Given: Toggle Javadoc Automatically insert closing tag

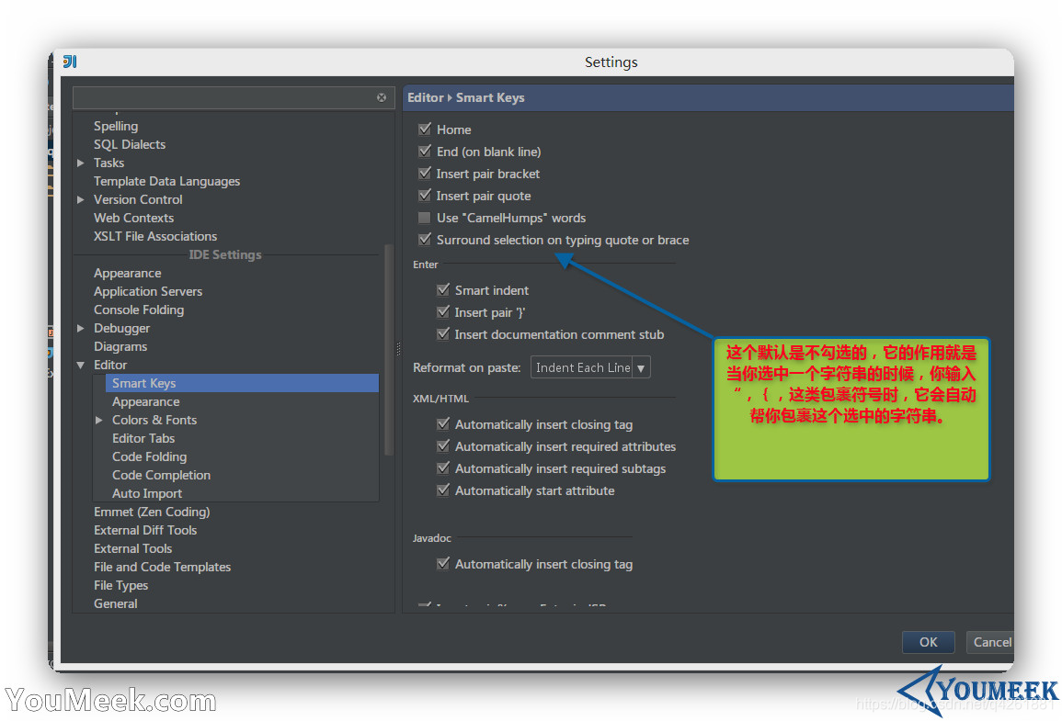Looking at the screenshot, I should coord(443,563).
